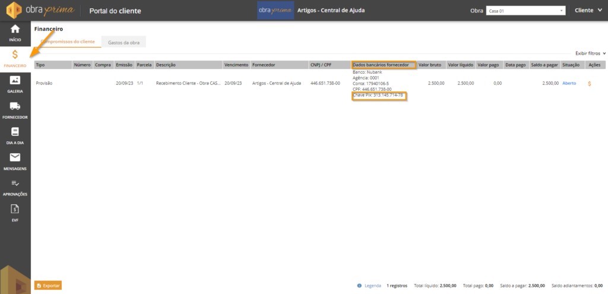The width and height of the screenshot is (608, 294).
Task: Click the Artigos - Central de Ajuda supplier cell
Action: [277, 83]
